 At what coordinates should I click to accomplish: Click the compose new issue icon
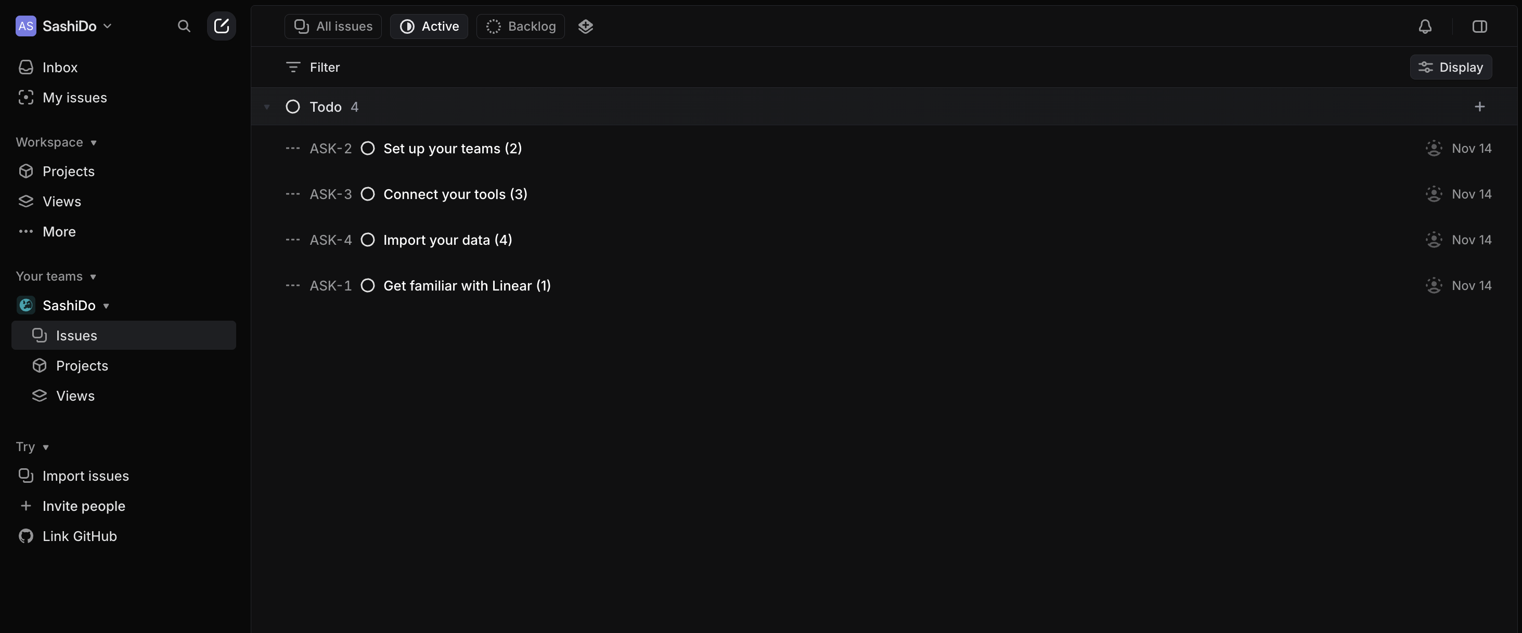(x=222, y=26)
